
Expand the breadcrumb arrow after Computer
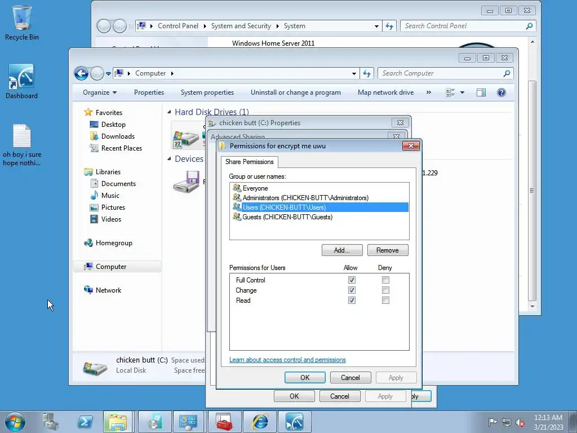pyautogui.click(x=172, y=73)
